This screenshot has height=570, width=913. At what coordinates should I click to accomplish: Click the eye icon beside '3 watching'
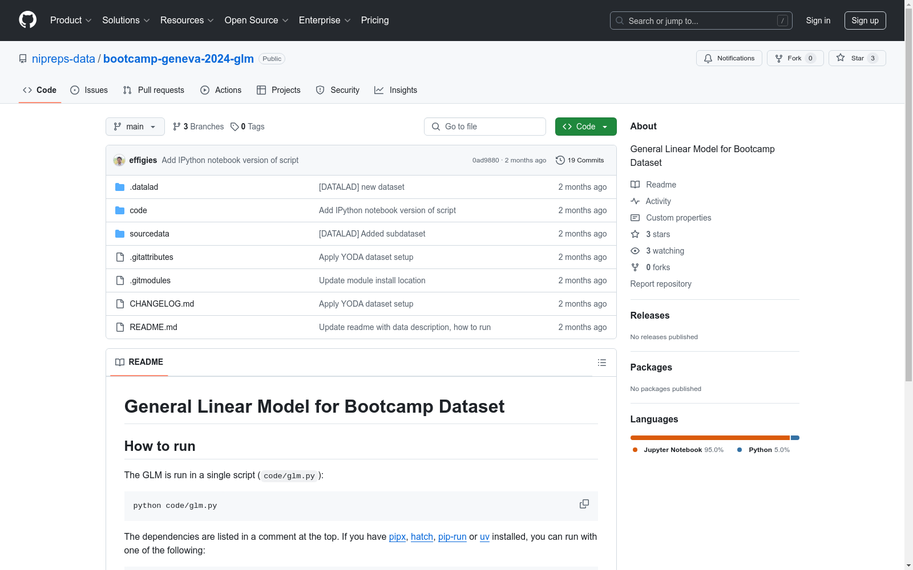[635, 251]
